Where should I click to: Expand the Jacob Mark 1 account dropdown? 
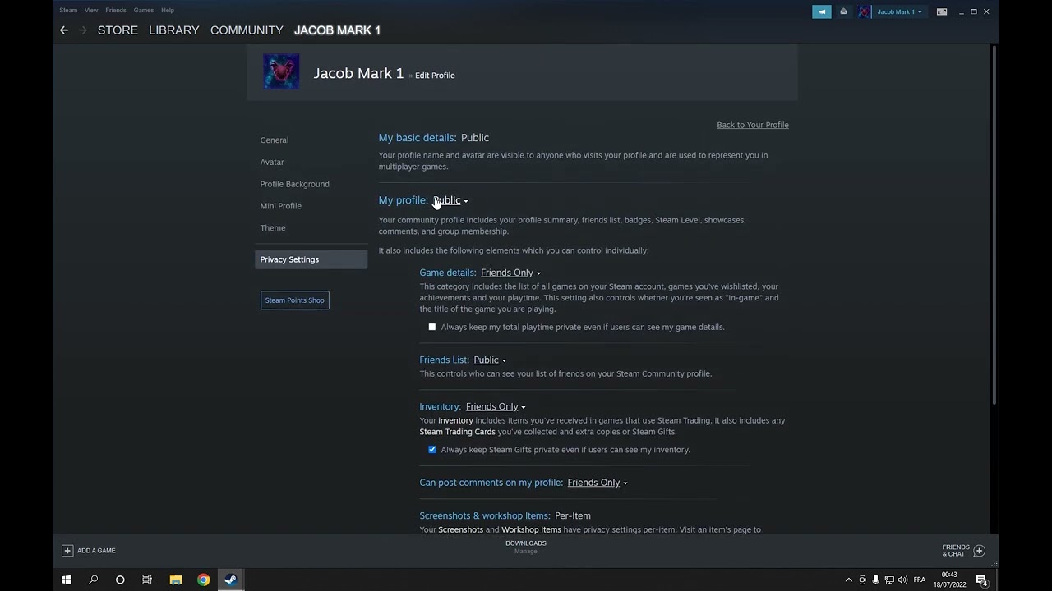(899, 11)
